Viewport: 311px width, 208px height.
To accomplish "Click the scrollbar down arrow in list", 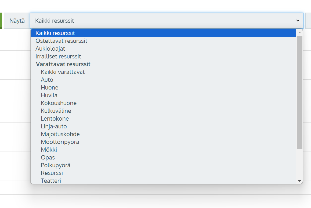I will [x=299, y=181].
